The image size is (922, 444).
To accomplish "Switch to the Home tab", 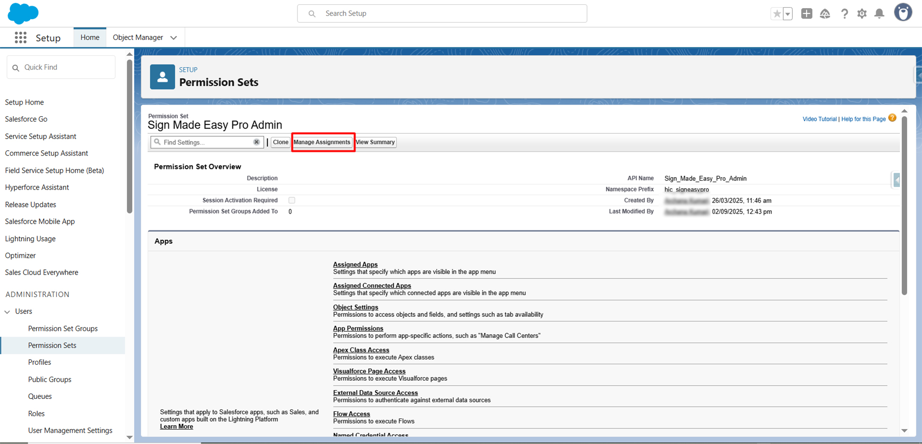I will tap(90, 37).
